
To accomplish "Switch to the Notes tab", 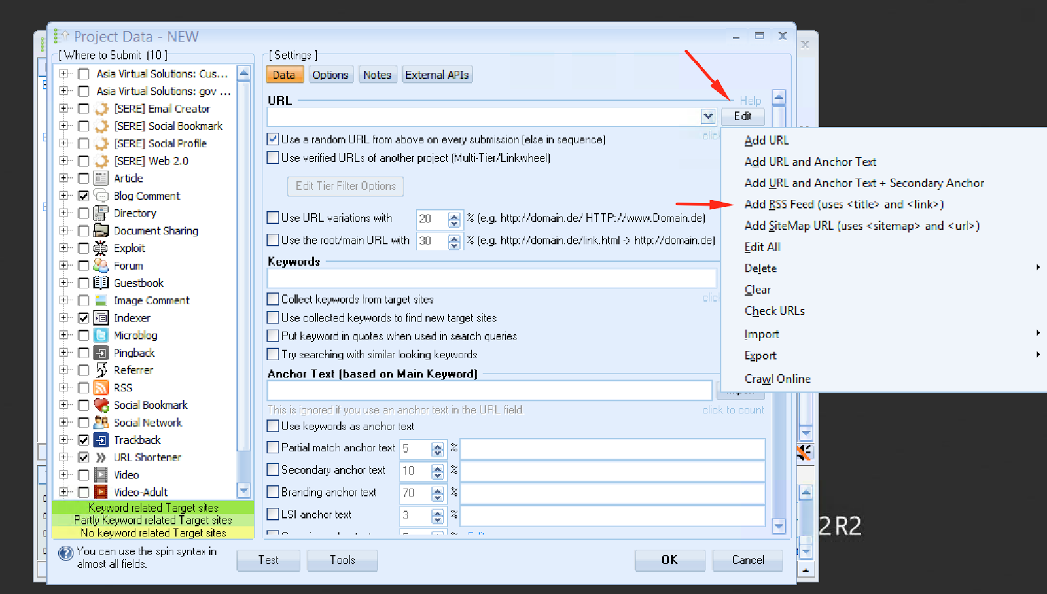I will coord(378,75).
